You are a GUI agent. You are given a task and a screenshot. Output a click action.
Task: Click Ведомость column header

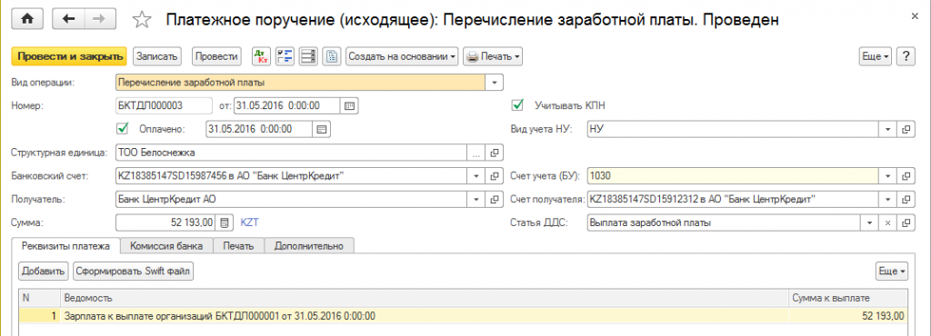(424, 298)
